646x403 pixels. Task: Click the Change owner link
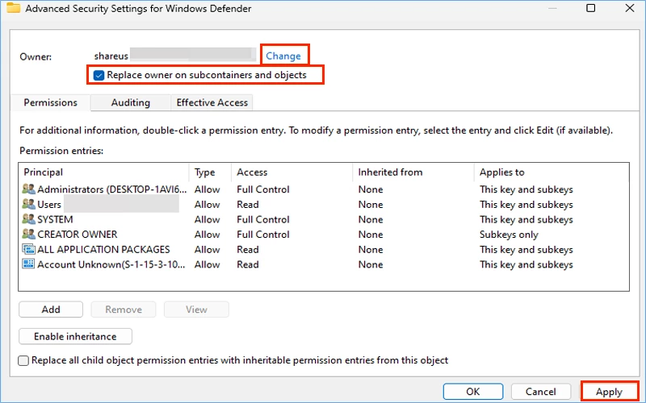pyautogui.click(x=283, y=56)
